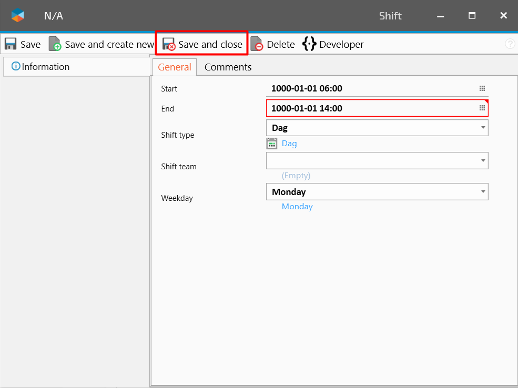Click the app logo in title bar
Screen dimensions: 518x388
[18, 16]
